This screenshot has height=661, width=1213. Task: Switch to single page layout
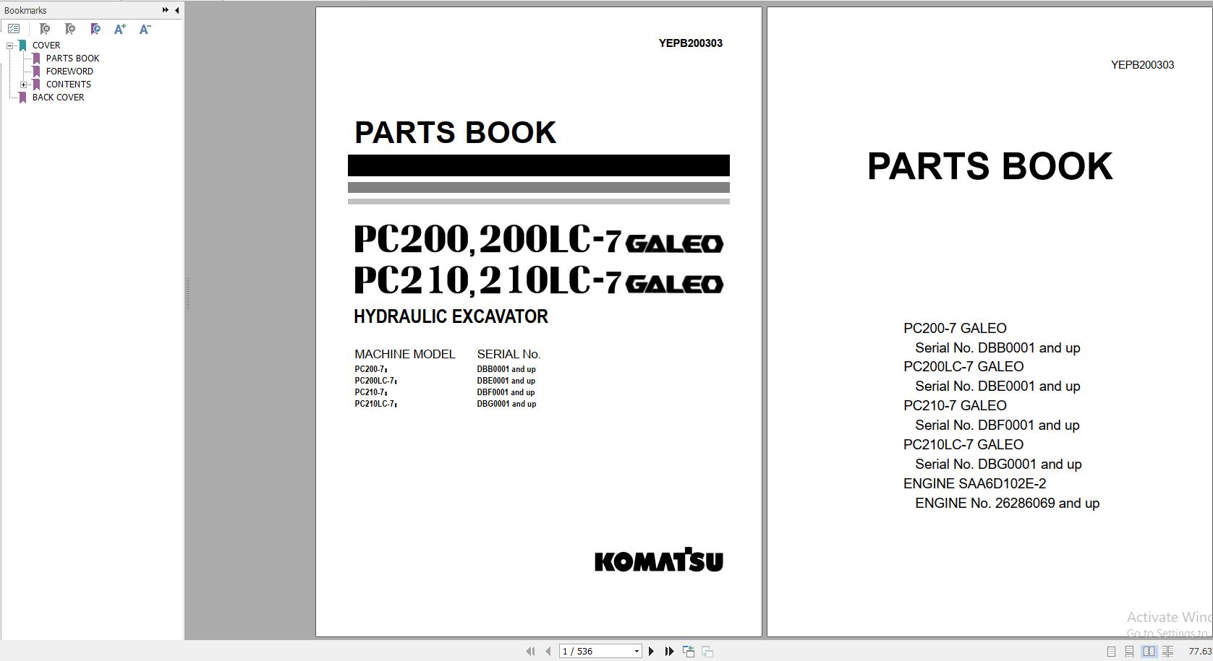click(1112, 651)
